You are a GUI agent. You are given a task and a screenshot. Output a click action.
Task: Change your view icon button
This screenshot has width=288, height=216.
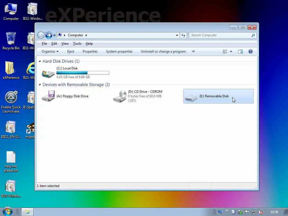[225, 51]
